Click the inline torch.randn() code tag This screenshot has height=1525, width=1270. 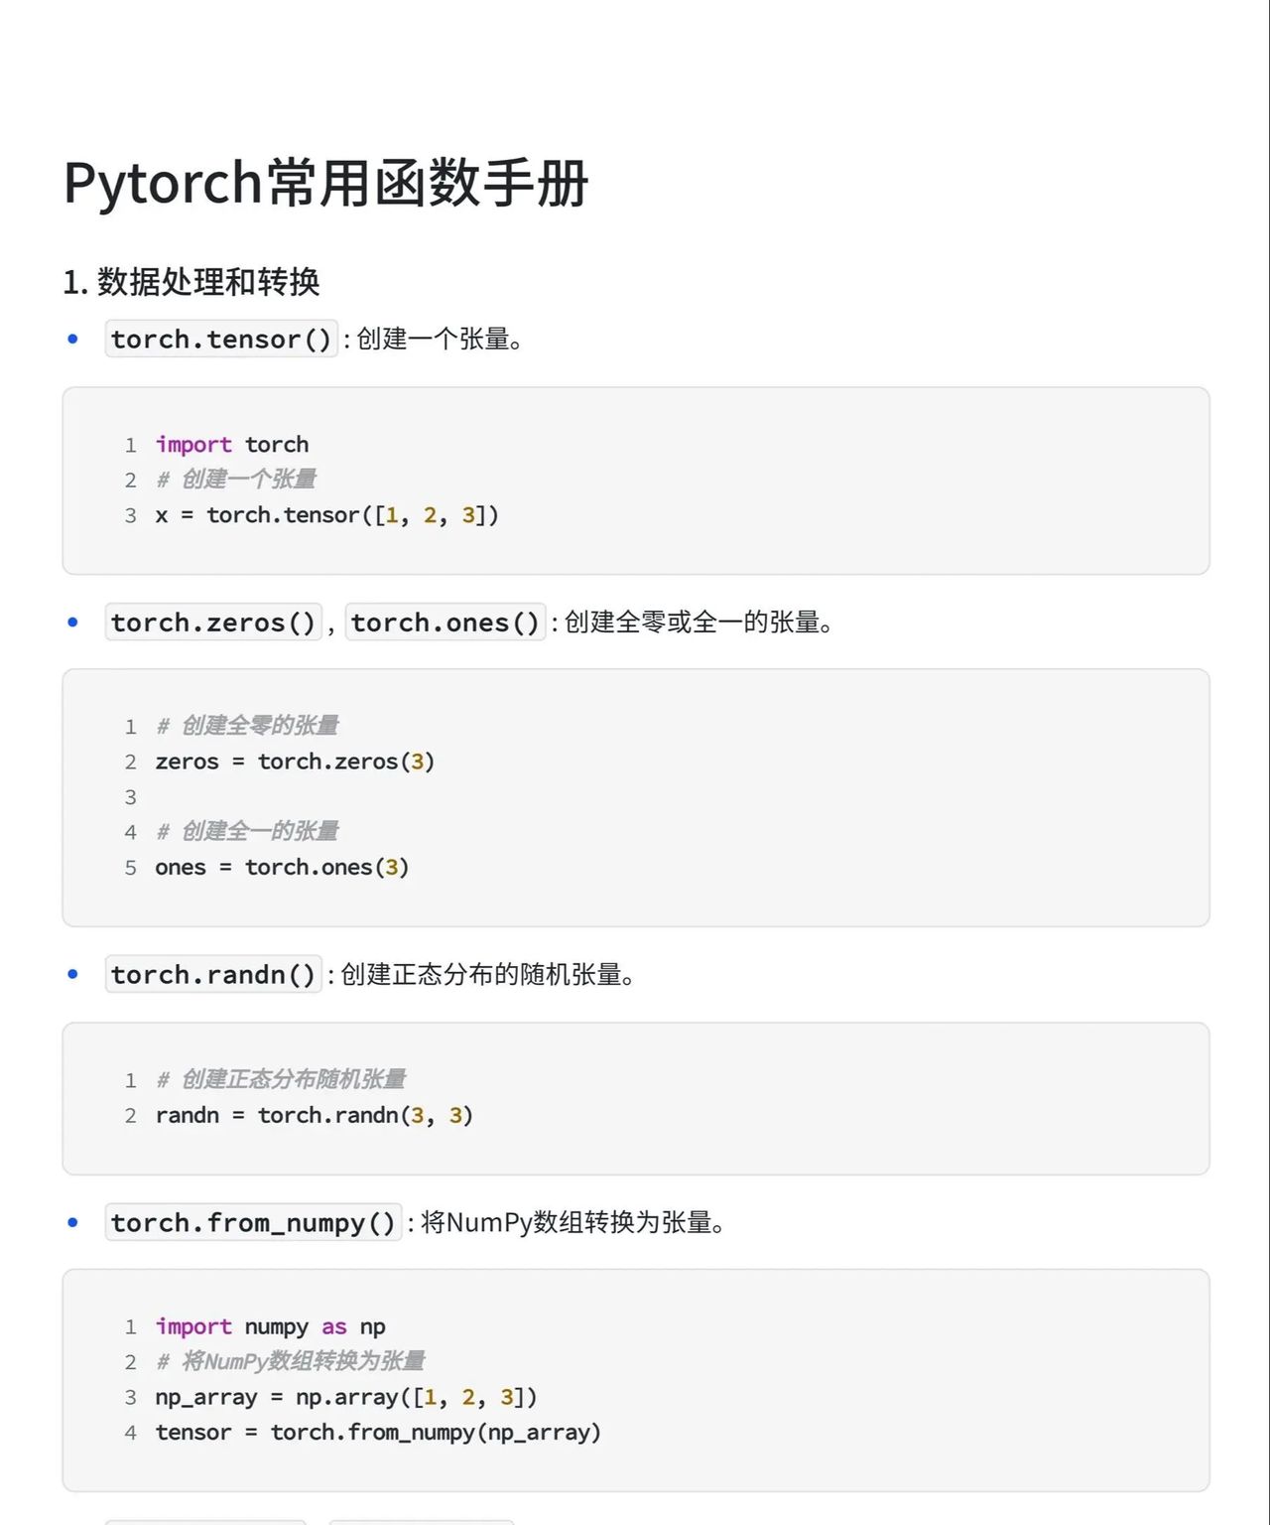click(x=213, y=975)
